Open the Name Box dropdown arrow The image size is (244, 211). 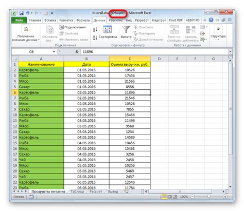(x=54, y=52)
